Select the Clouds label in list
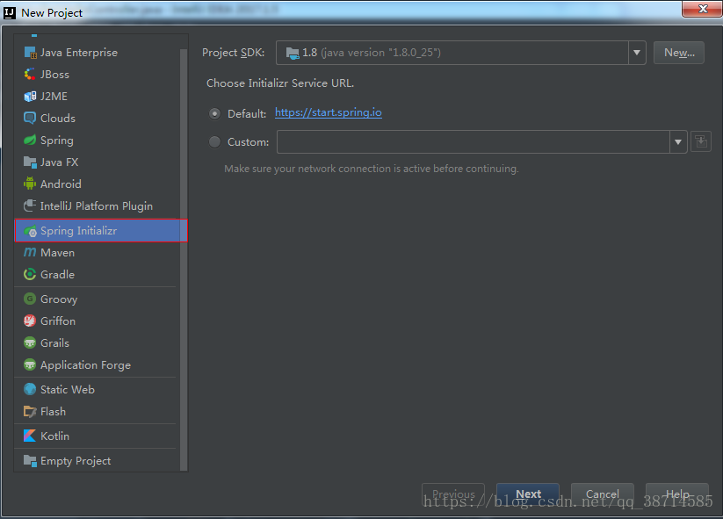This screenshot has height=519, width=723. tap(58, 118)
